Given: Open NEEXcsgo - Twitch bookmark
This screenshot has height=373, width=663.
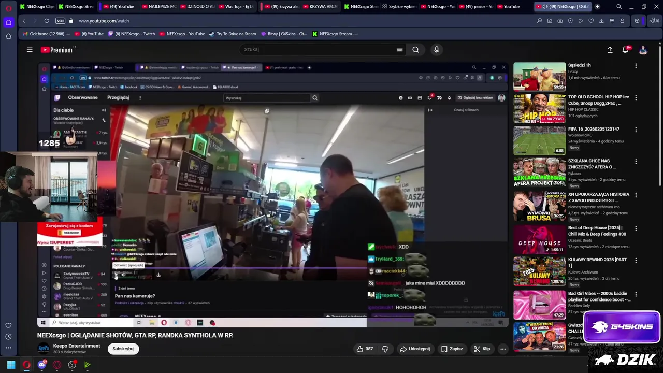Looking at the screenshot, I should (x=132, y=34).
